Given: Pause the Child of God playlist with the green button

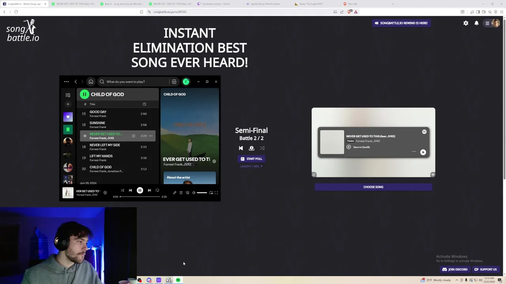Looking at the screenshot, I should click(85, 94).
